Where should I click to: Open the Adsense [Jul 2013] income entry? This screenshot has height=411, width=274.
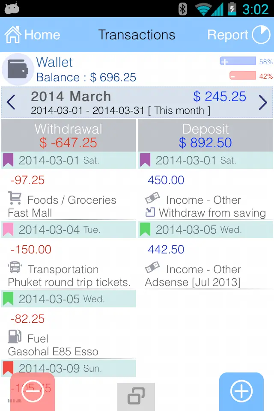click(205, 265)
